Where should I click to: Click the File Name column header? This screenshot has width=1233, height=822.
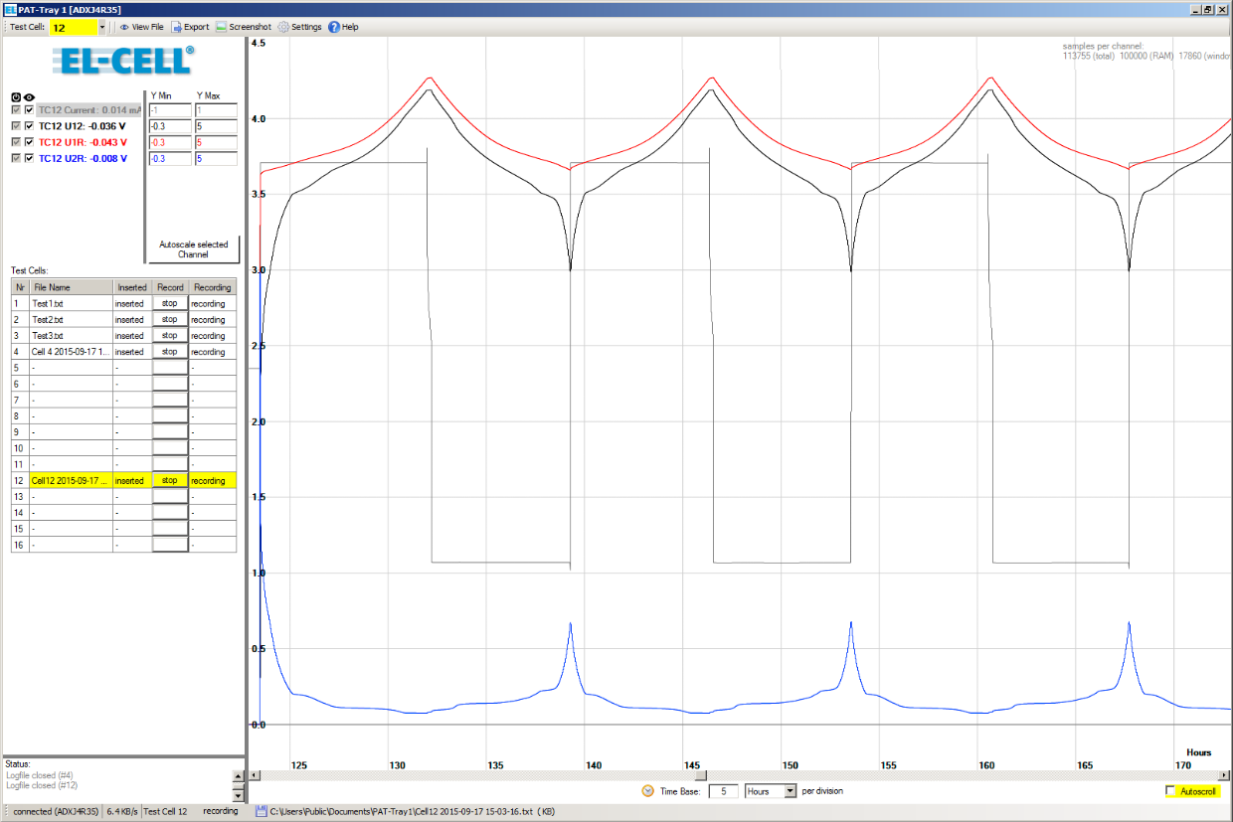pyautogui.click(x=72, y=287)
